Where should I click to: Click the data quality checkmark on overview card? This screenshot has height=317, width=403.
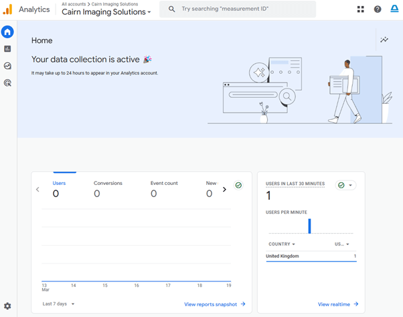pyautogui.click(x=238, y=185)
